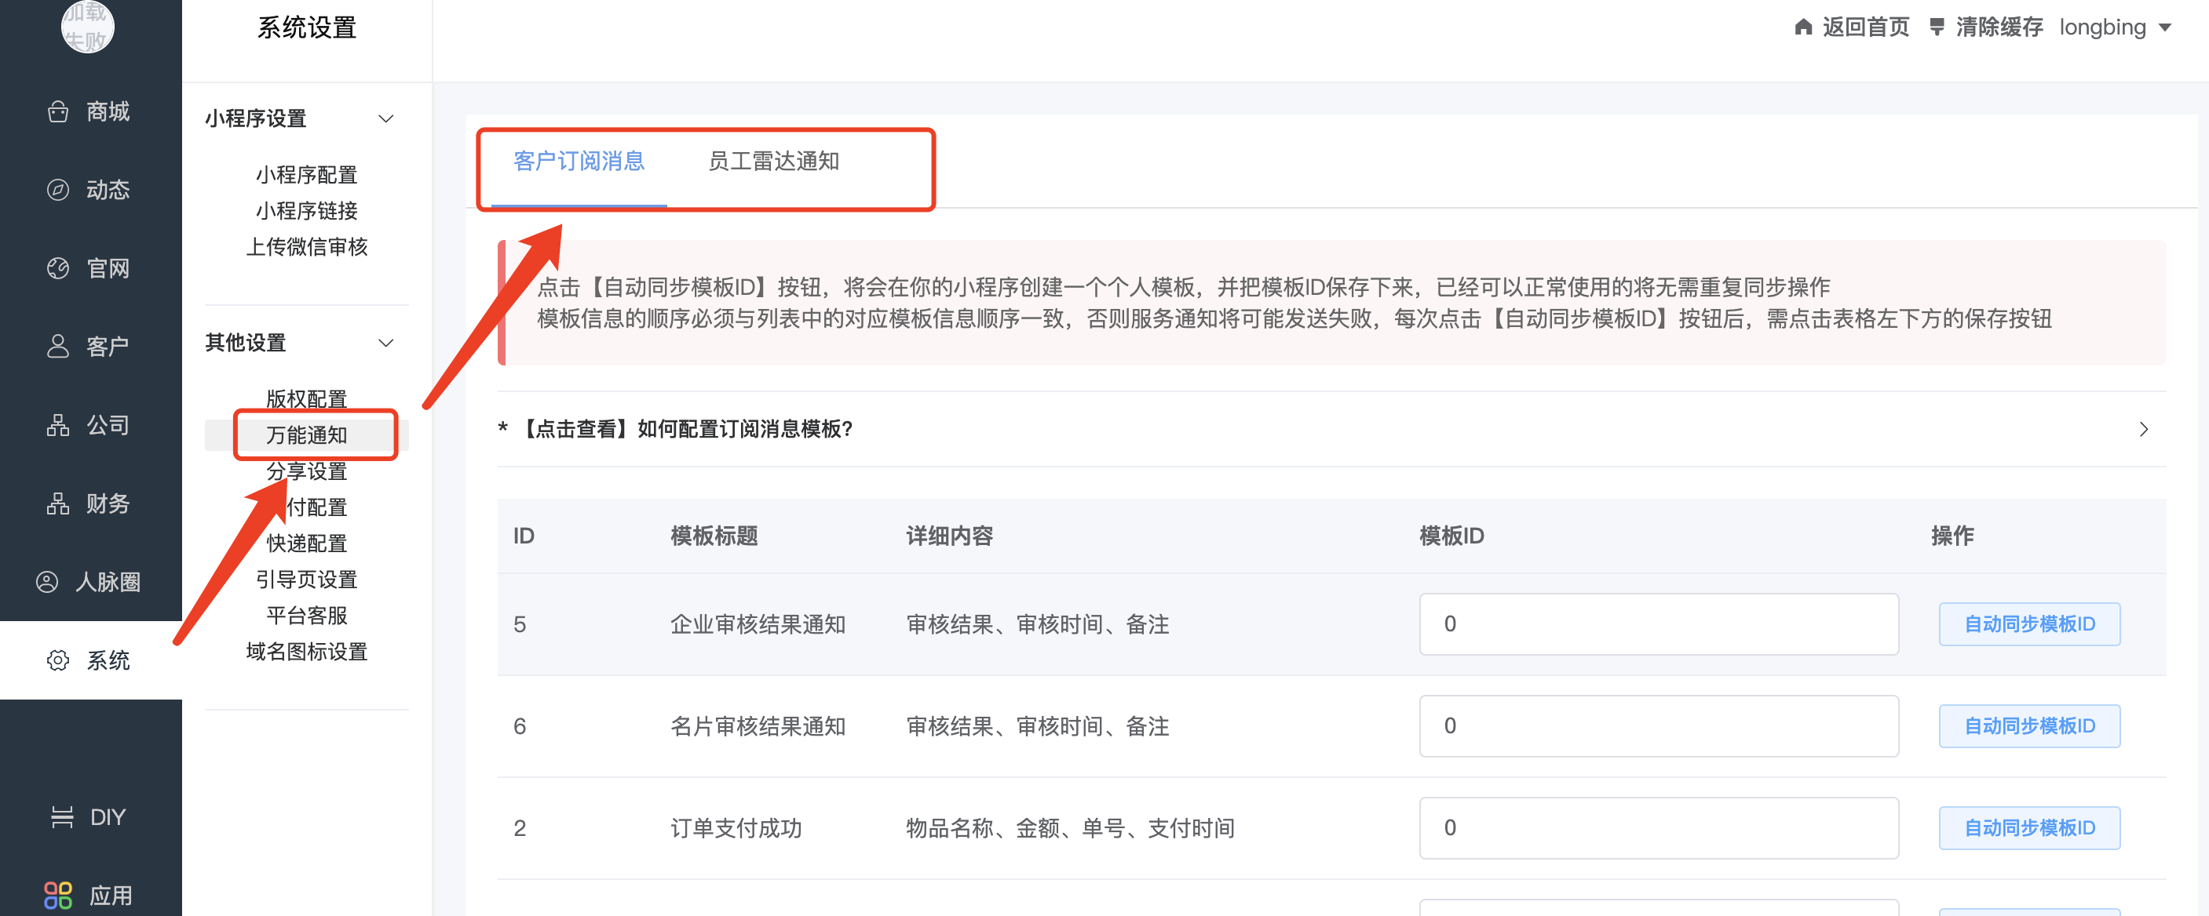Viewport: 2209px width, 916px height.
Task: Select 万能通知 menu item
Action: (x=306, y=435)
